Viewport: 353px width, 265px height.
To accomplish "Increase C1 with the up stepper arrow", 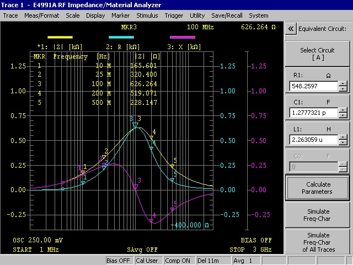I will [343, 110].
